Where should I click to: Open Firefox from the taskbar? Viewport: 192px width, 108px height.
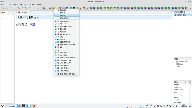[x=34, y=106]
